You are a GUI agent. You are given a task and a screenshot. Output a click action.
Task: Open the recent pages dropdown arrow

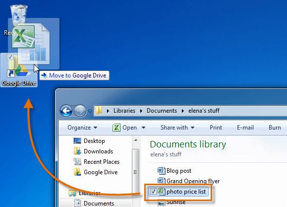pos(90,111)
